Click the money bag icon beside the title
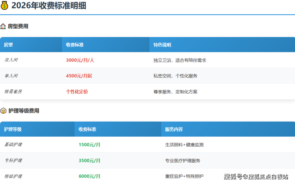Screen dimensions: 295x183 point(5,6)
